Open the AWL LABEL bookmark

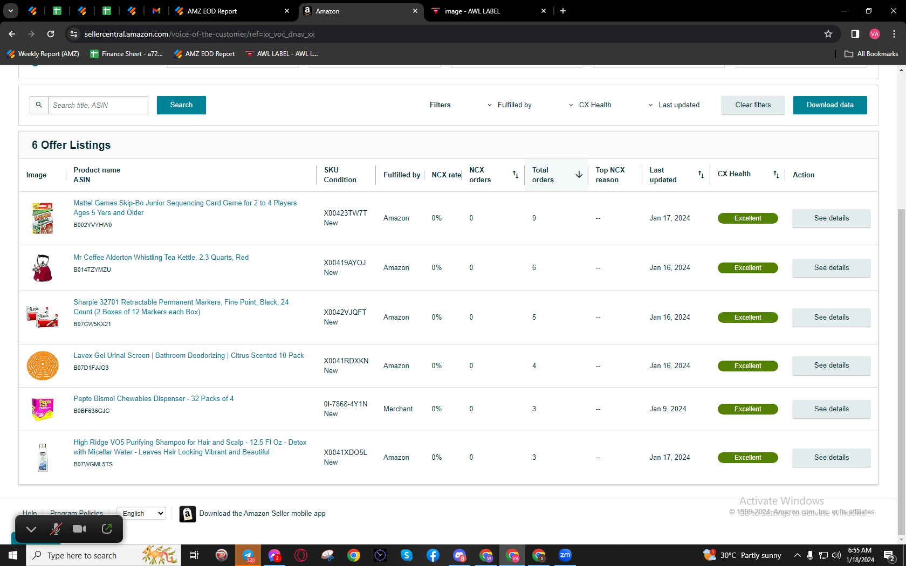[x=282, y=54]
